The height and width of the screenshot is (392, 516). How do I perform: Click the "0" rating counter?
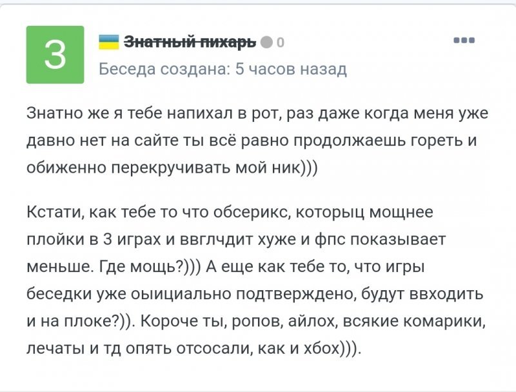click(x=280, y=43)
